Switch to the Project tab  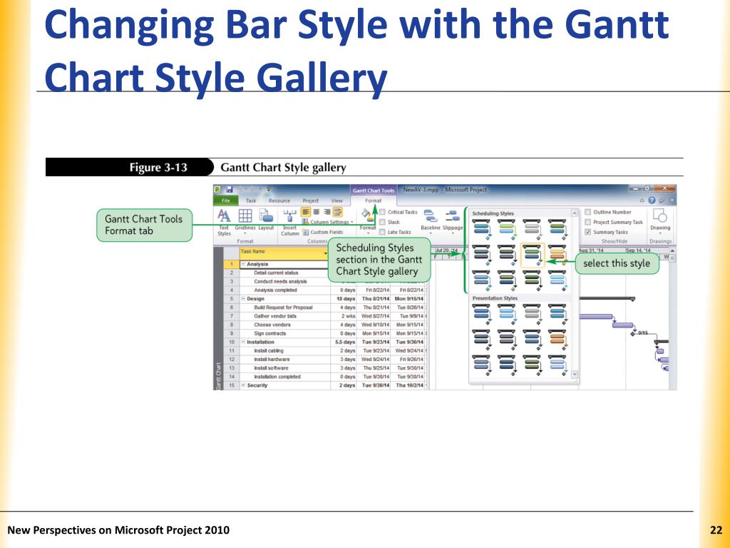(x=311, y=201)
